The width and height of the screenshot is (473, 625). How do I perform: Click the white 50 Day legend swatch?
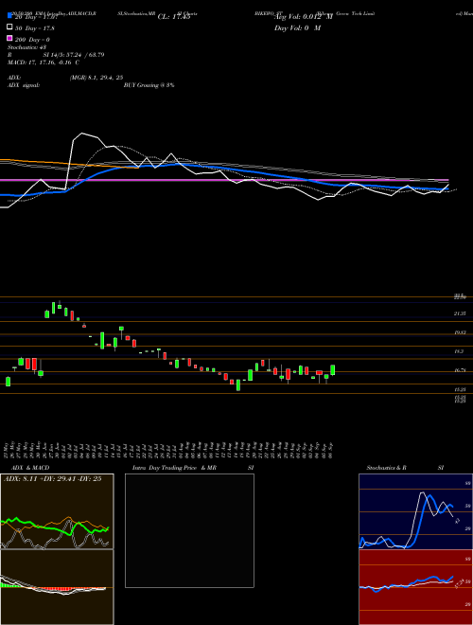point(9,27)
